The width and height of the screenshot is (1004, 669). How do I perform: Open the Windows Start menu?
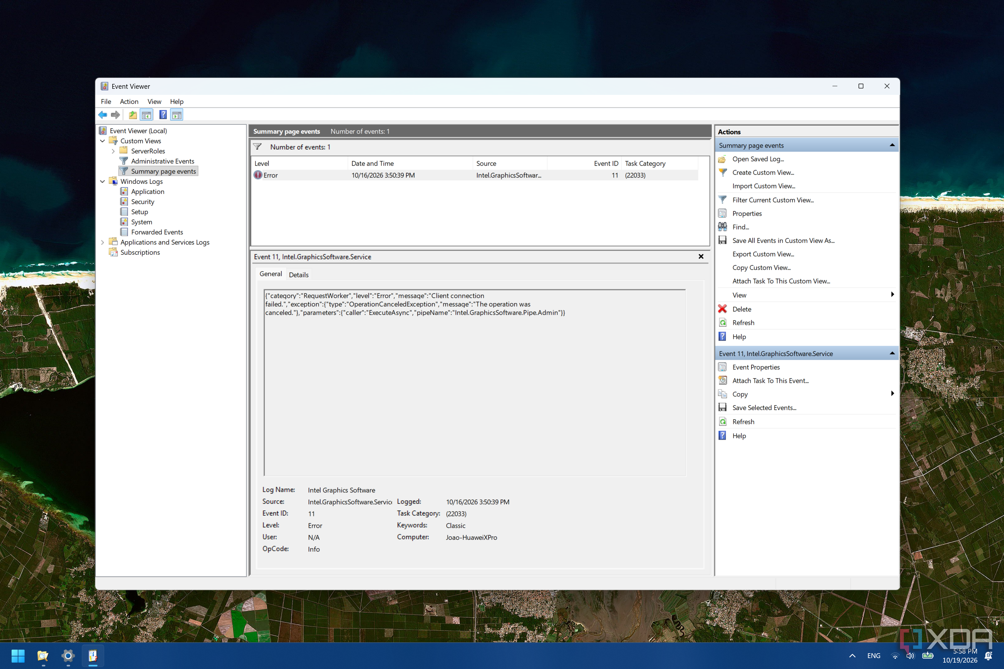click(18, 656)
